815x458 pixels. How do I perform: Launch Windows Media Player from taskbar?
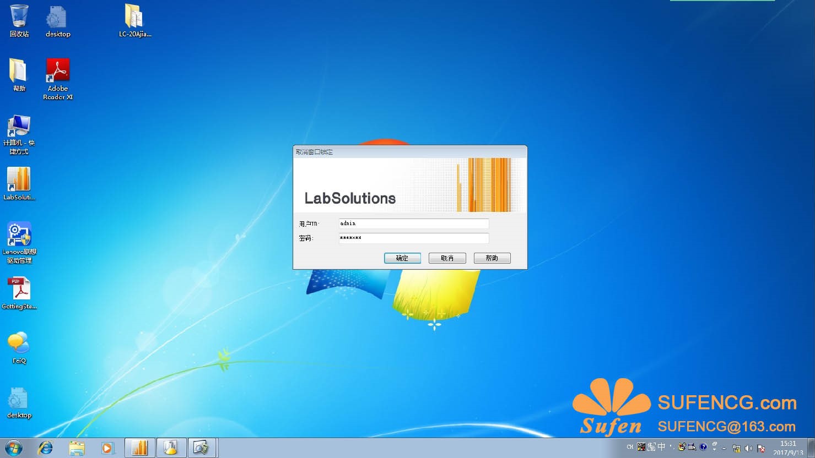[108, 448]
